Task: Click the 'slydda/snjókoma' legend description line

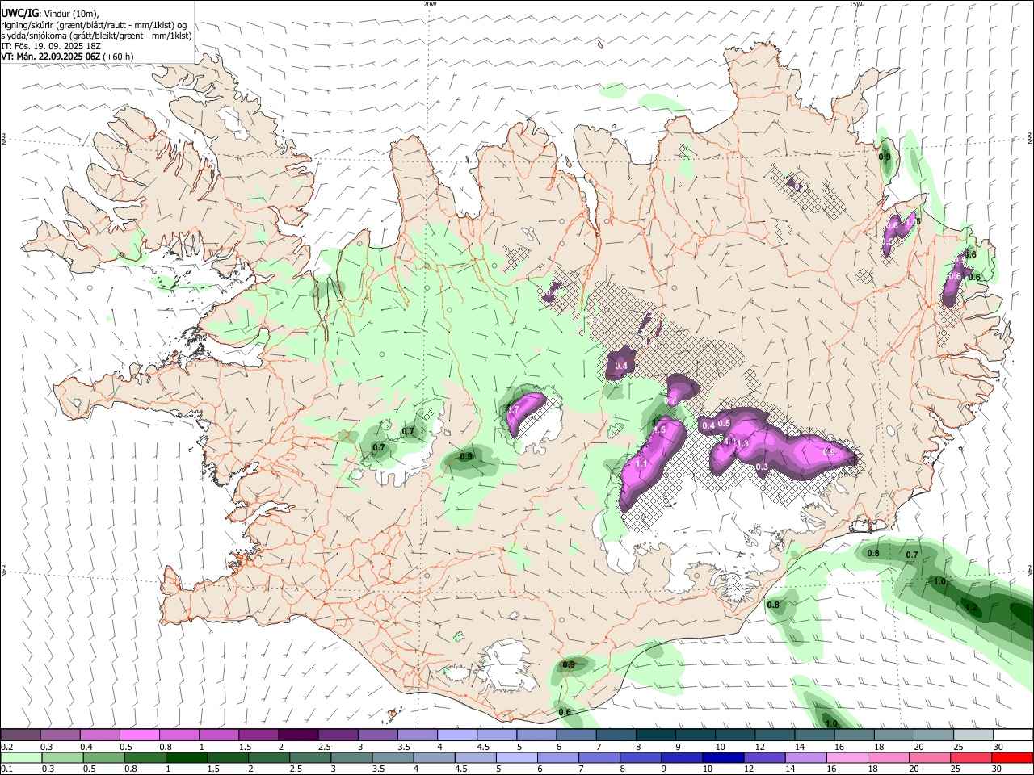Action: (96, 36)
